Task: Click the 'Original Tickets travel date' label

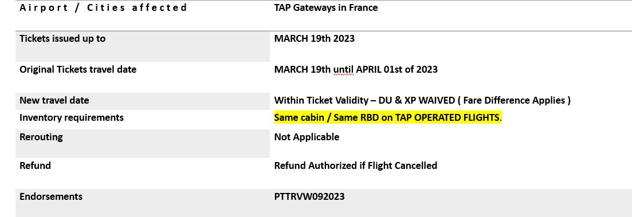Action: coord(78,69)
